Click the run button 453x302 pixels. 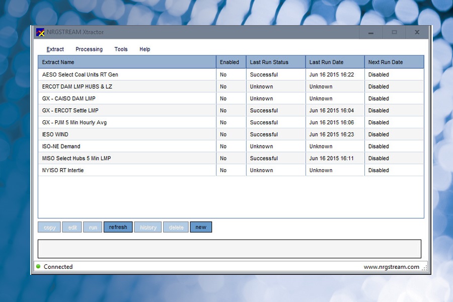[93, 227]
